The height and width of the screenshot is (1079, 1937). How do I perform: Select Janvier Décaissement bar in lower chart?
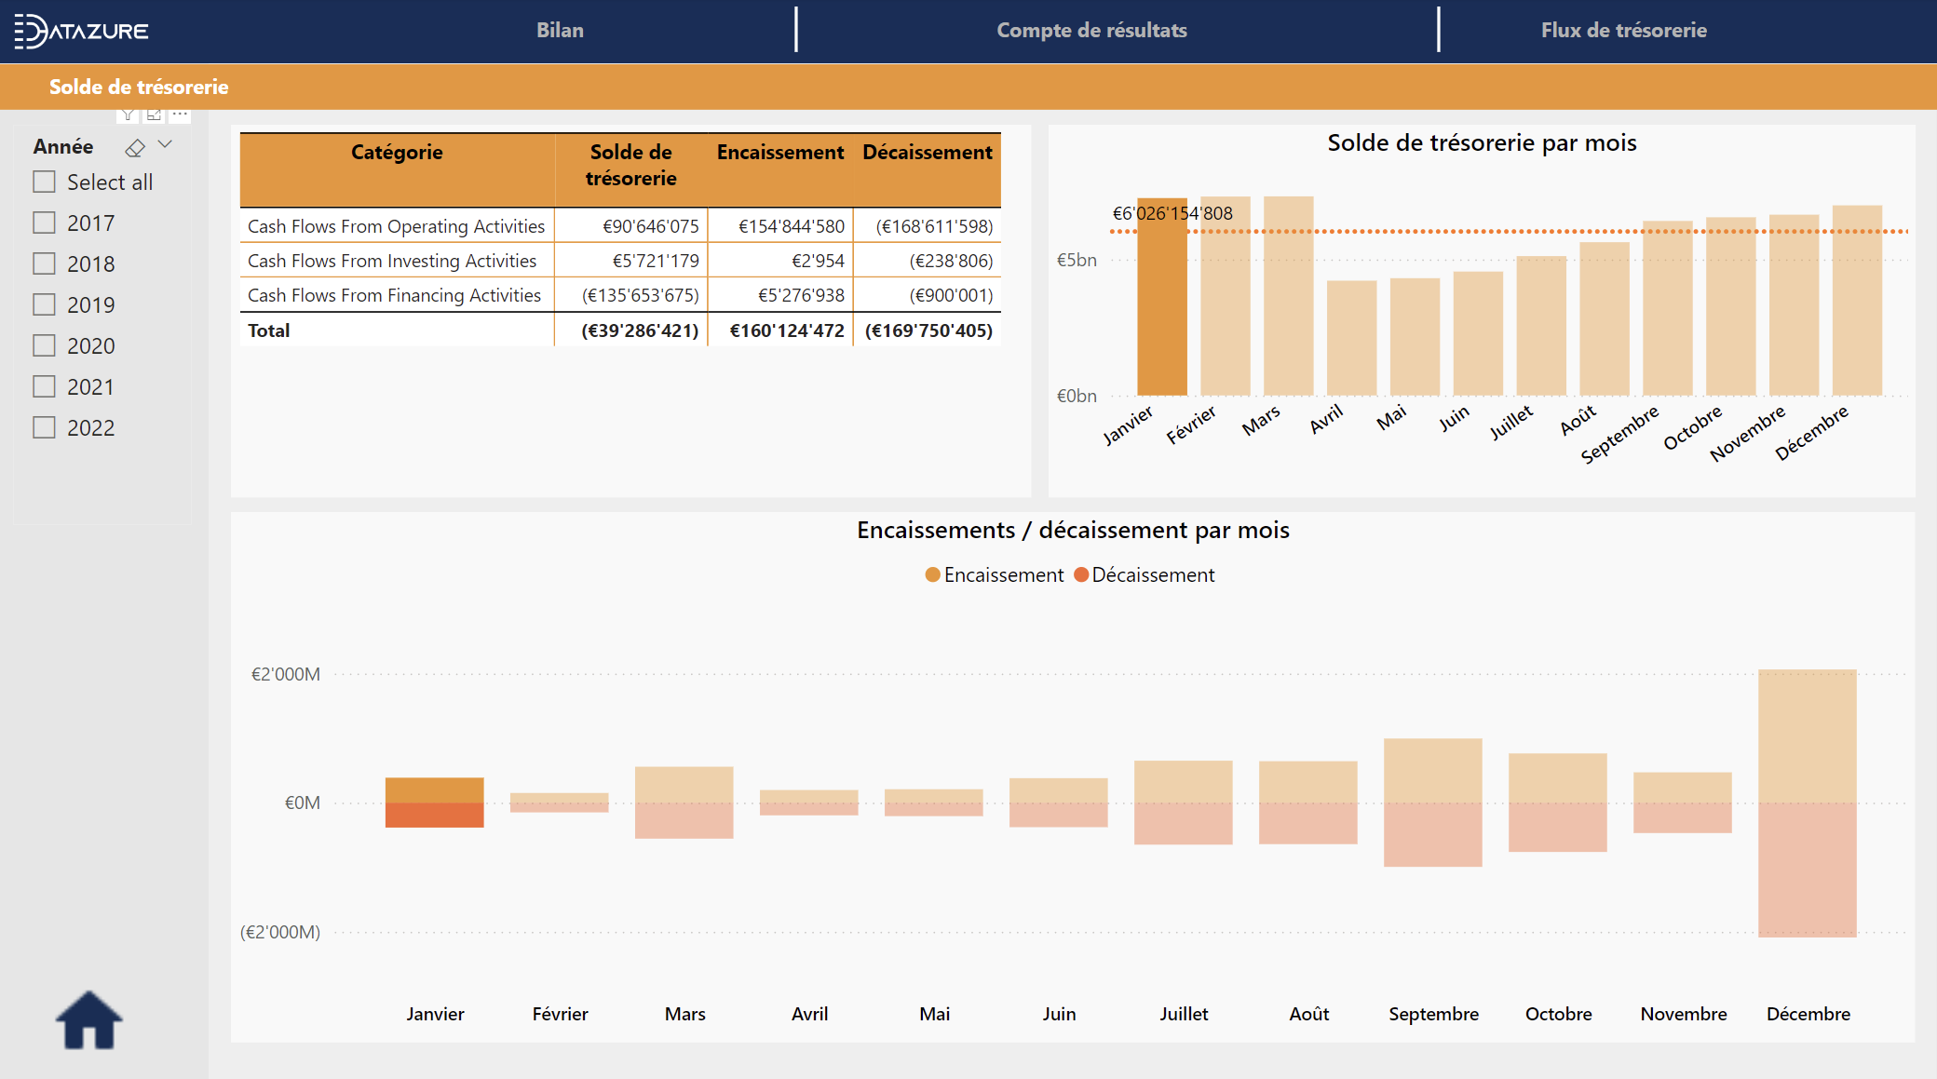[x=435, y=815]
